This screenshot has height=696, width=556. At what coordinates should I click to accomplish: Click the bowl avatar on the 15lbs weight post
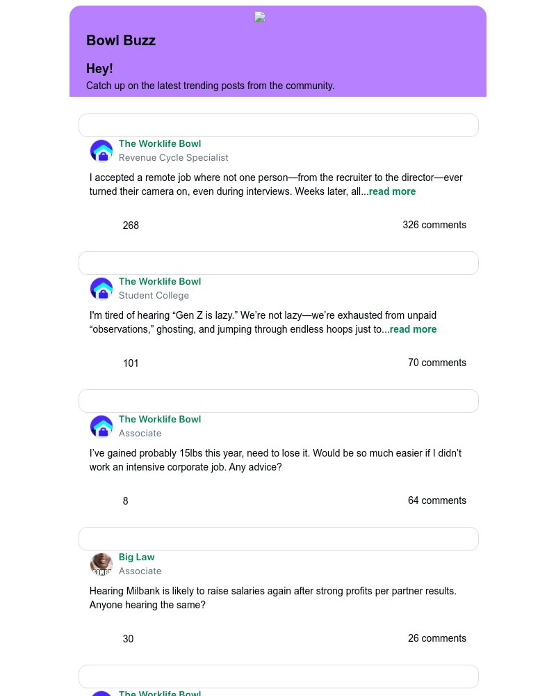point(101,427)
